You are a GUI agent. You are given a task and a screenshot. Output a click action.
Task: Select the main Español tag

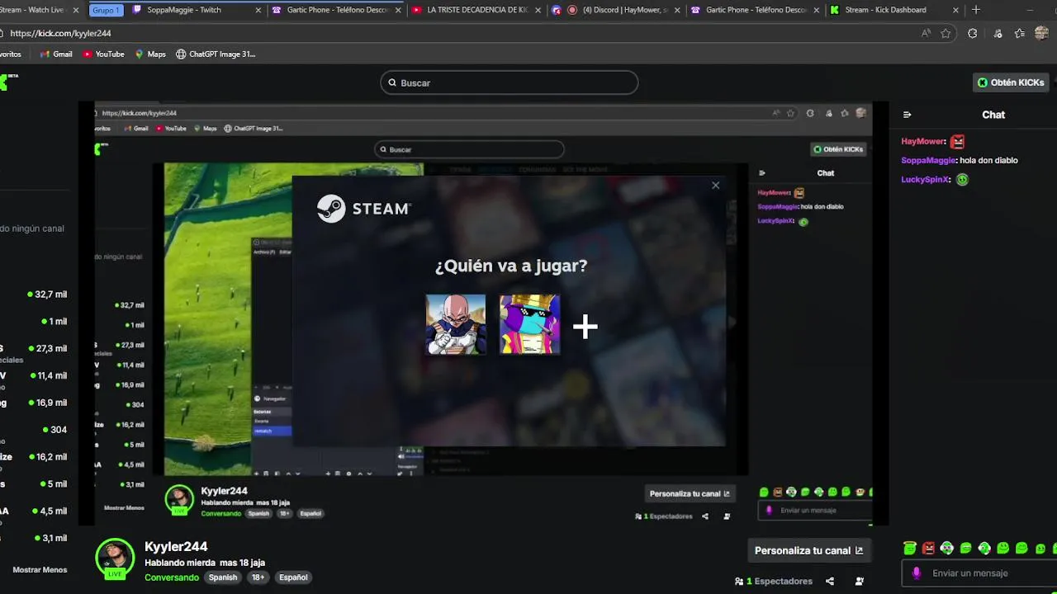(x=293, y=577)
